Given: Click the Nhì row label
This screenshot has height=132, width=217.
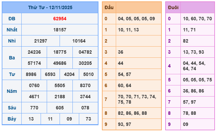Looking at the screenshot, I should 12,41.
